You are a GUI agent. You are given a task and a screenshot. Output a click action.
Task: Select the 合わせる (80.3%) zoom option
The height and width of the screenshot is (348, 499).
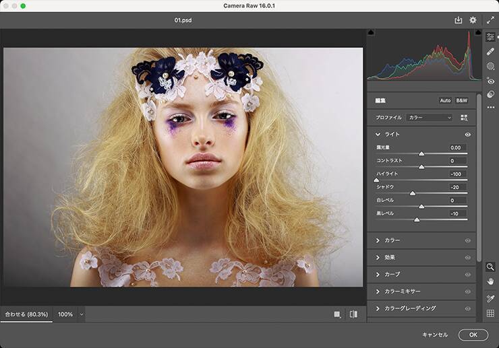[x=26, y=314]
